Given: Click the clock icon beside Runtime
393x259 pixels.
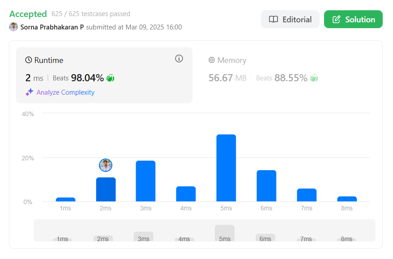Looking at the screenshot, I should click(29, 60).
